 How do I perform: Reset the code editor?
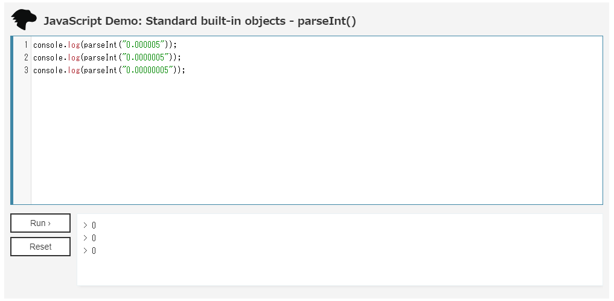(x=40, y=247)
